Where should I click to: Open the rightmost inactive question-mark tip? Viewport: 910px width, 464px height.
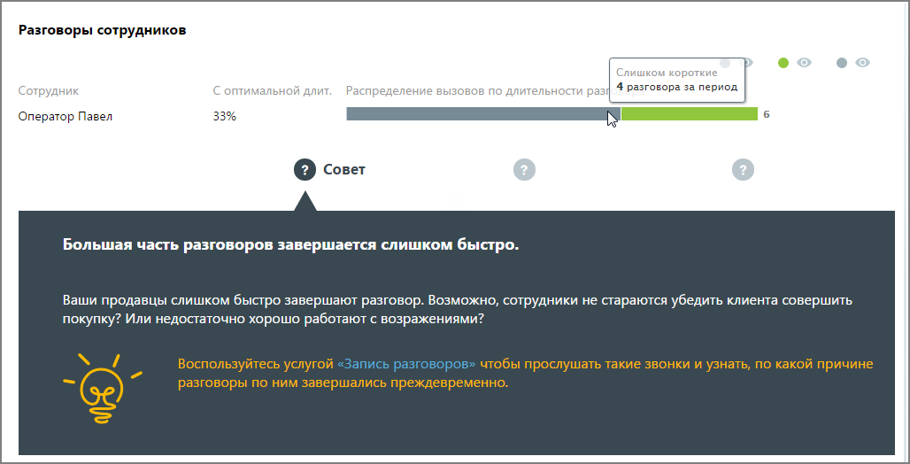tap(743, 169)
